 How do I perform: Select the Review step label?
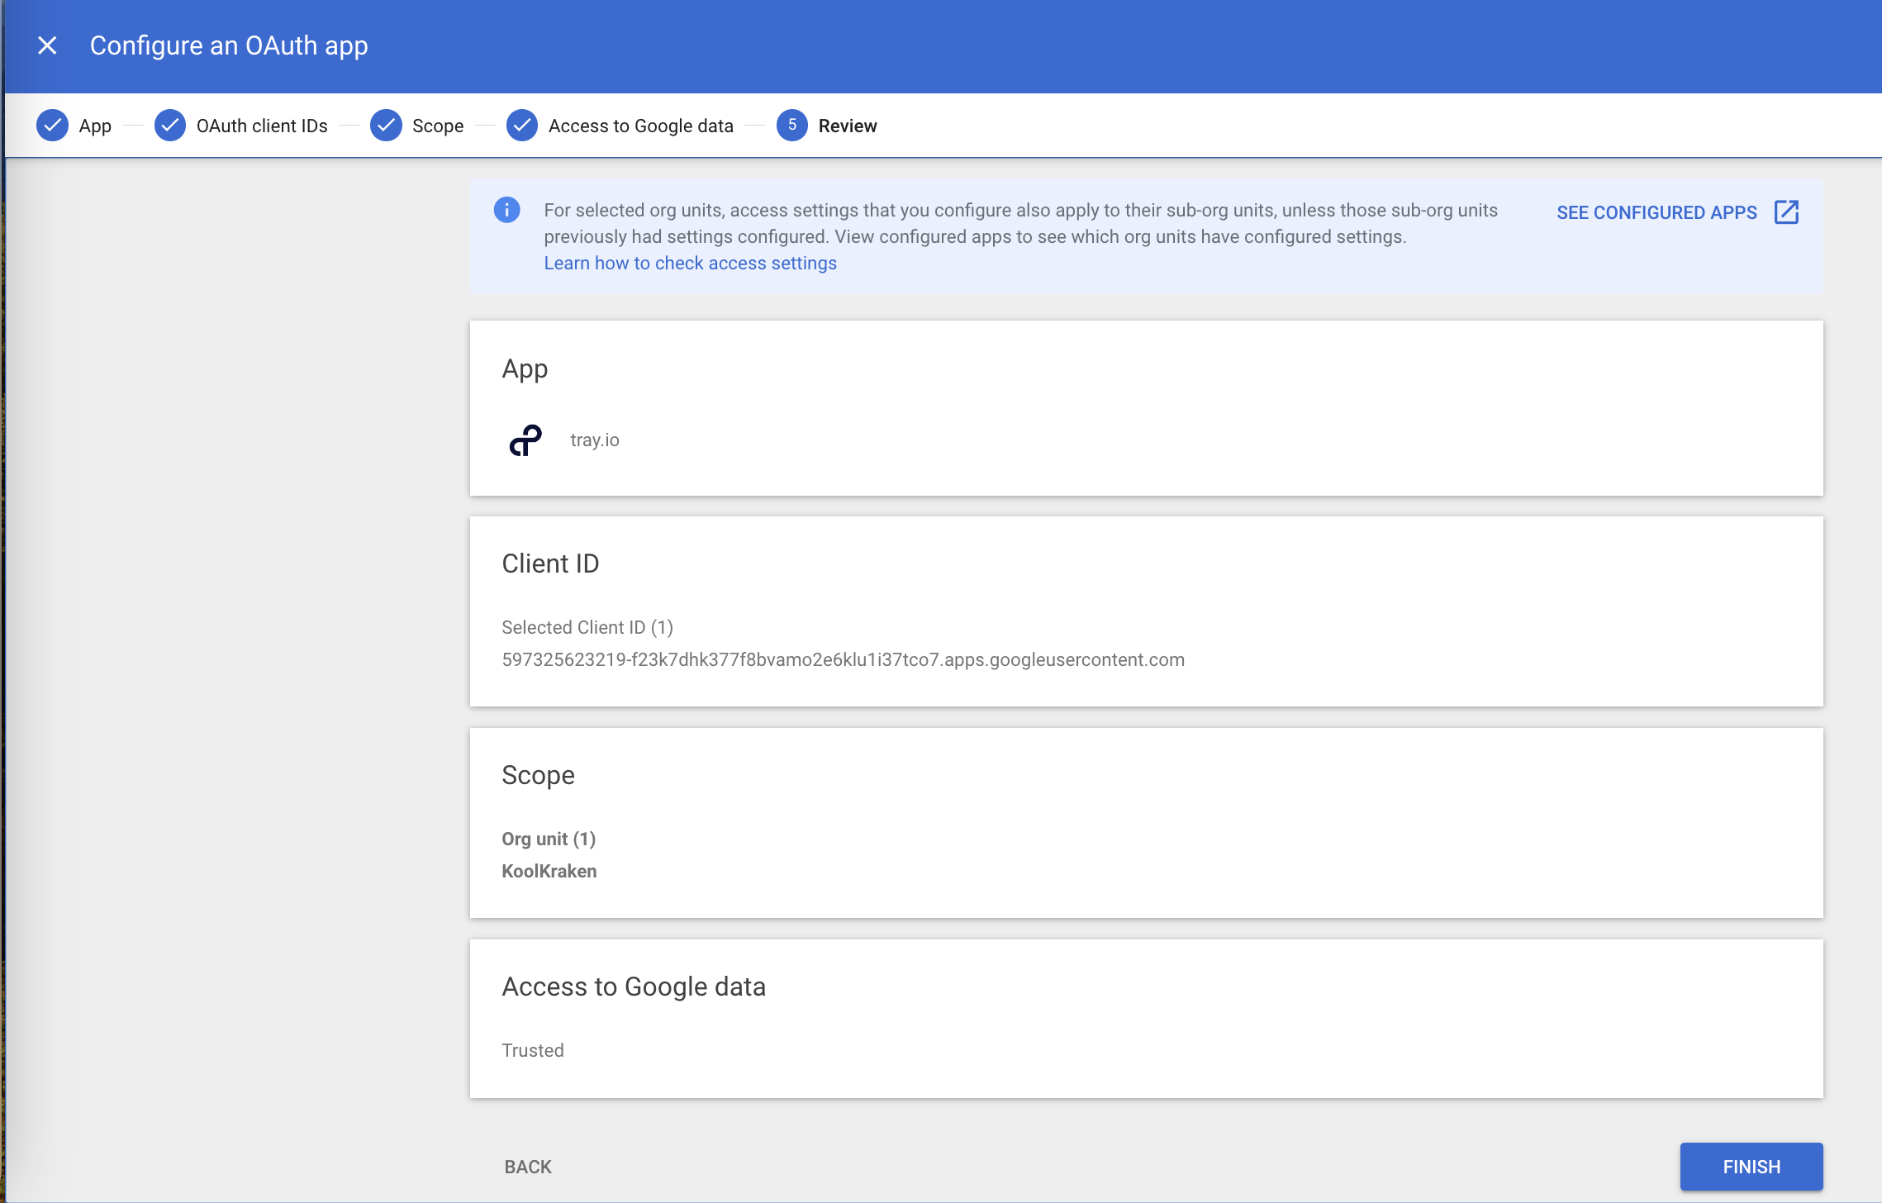847,126
